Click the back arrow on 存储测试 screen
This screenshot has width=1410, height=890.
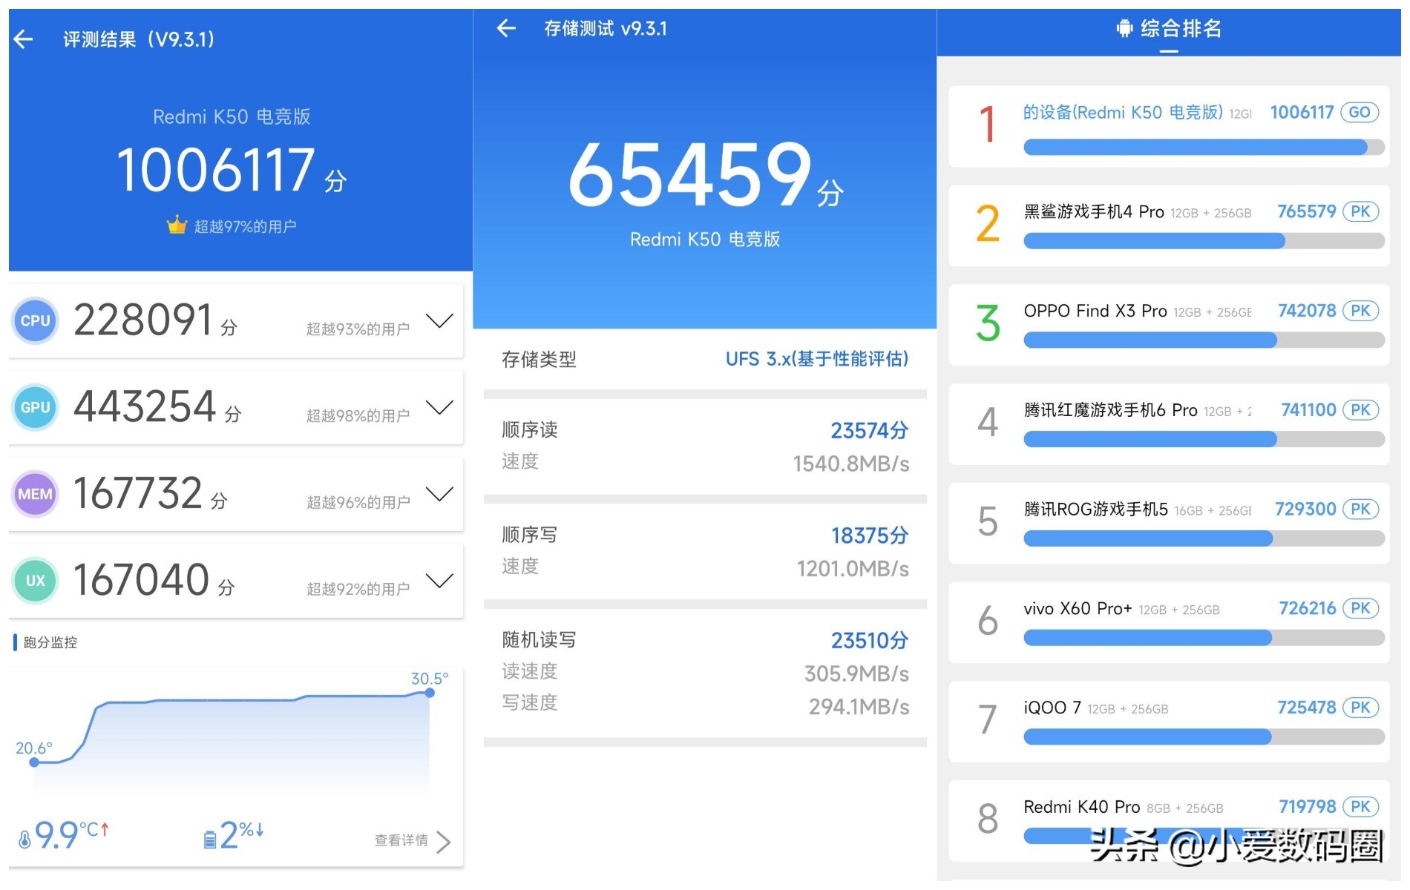(x=505, y=28)
